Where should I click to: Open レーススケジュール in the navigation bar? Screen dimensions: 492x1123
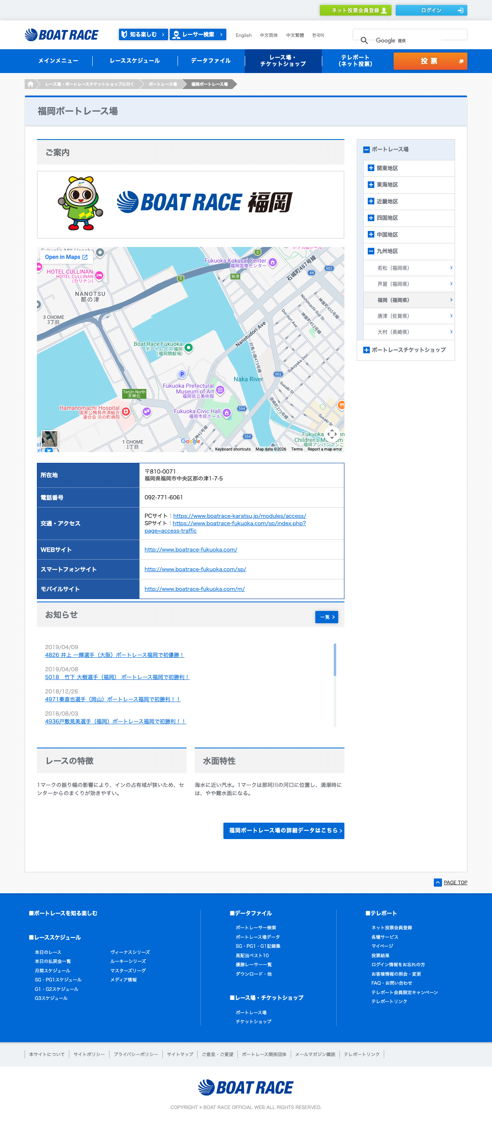click(x=134, y=61)
